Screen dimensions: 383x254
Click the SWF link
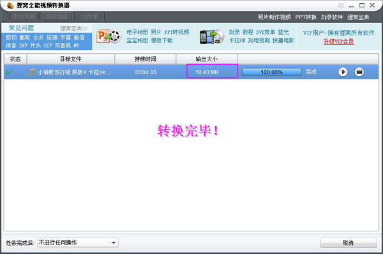click(23, 45)
